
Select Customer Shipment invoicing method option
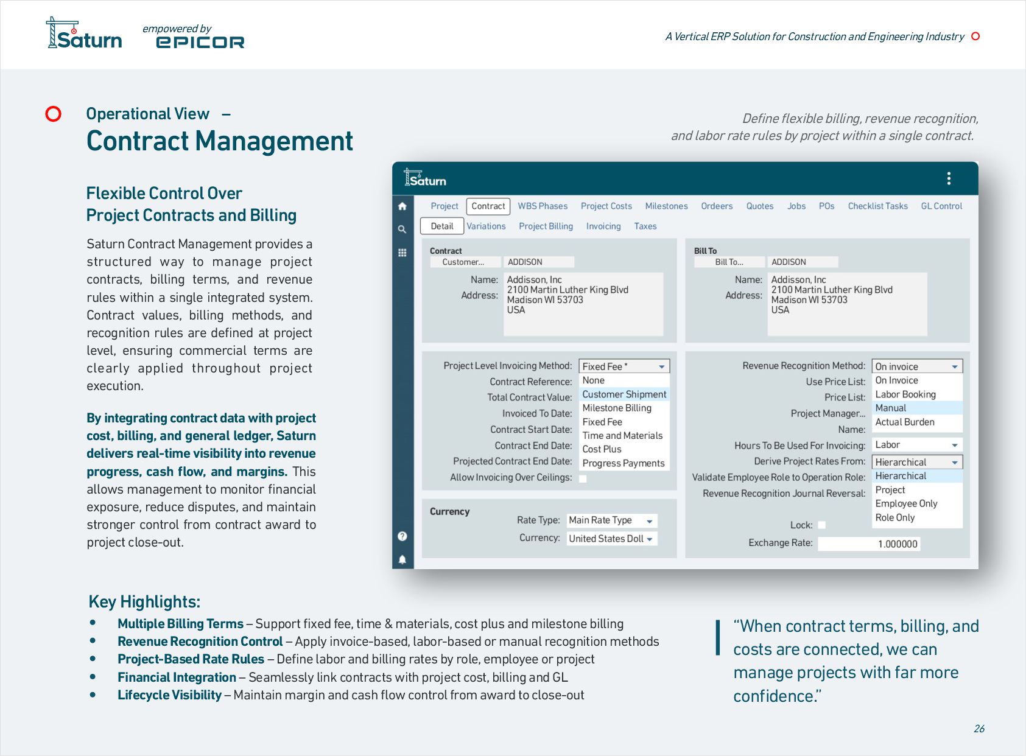click(x=624, y=394)
